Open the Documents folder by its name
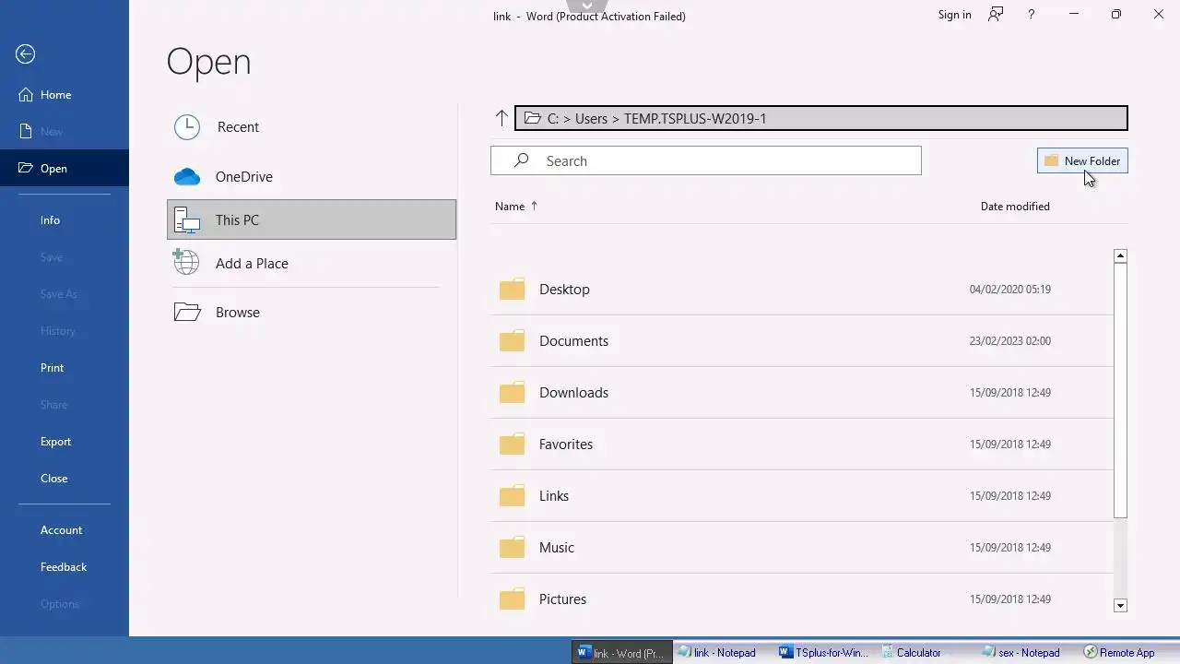1180x664 pixels. click(x=573, y=341)
